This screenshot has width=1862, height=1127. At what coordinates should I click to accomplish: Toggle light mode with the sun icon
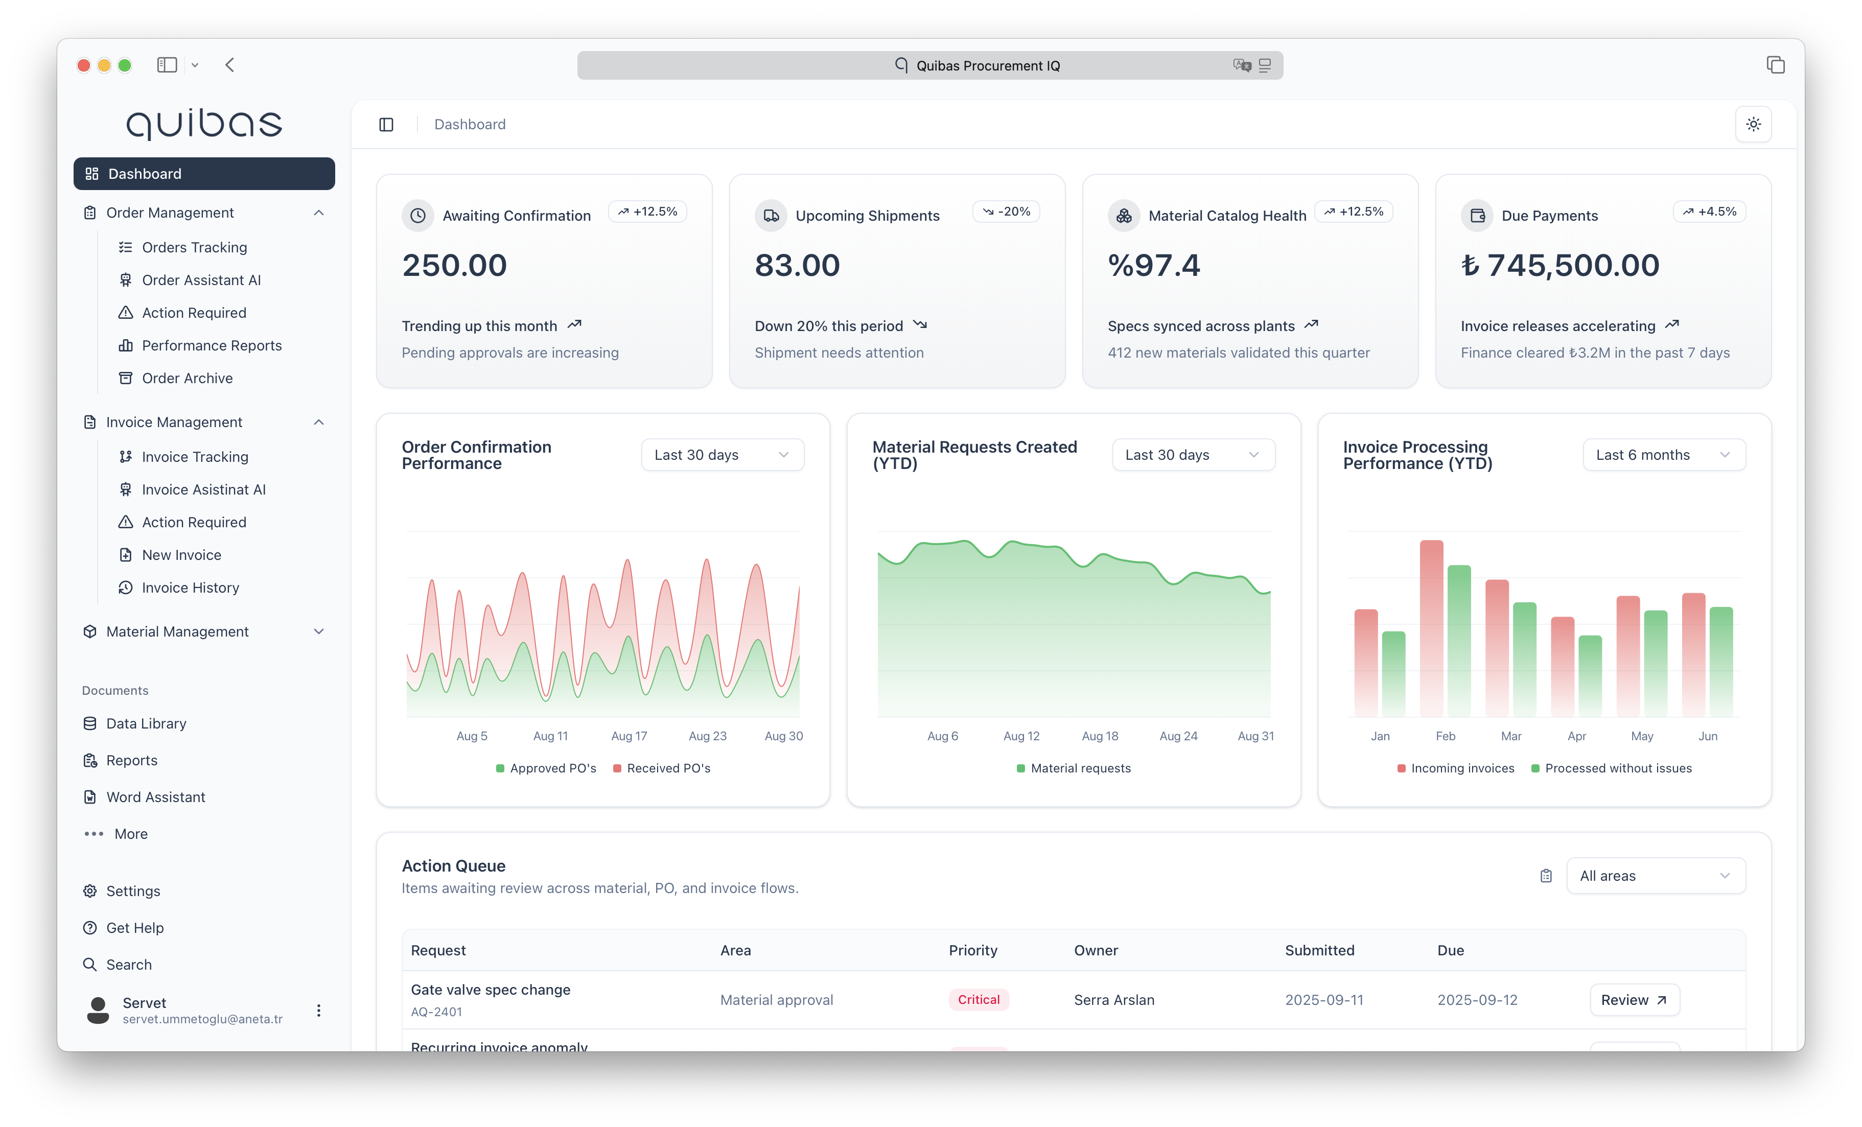pyautogui.click(x=1754, y=124)
